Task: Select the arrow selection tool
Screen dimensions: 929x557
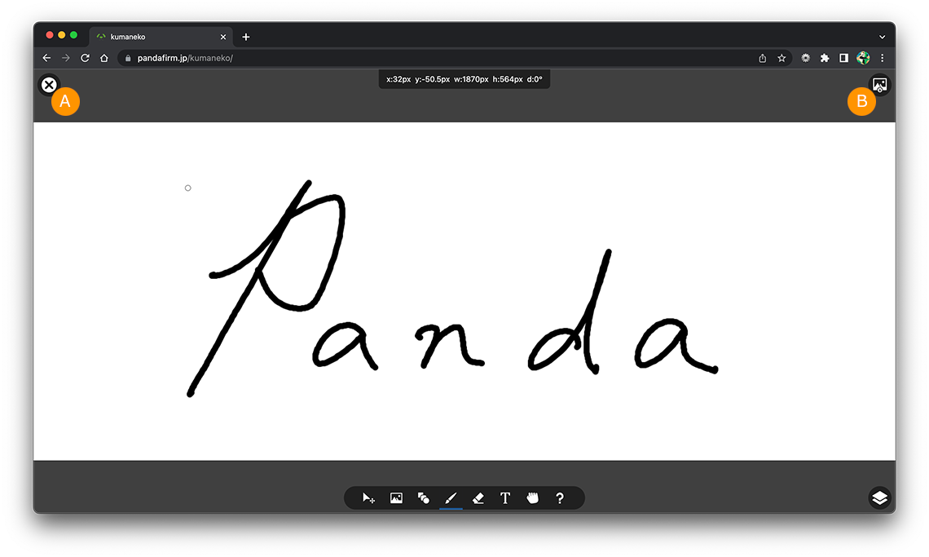Action: tap(368, 498)
